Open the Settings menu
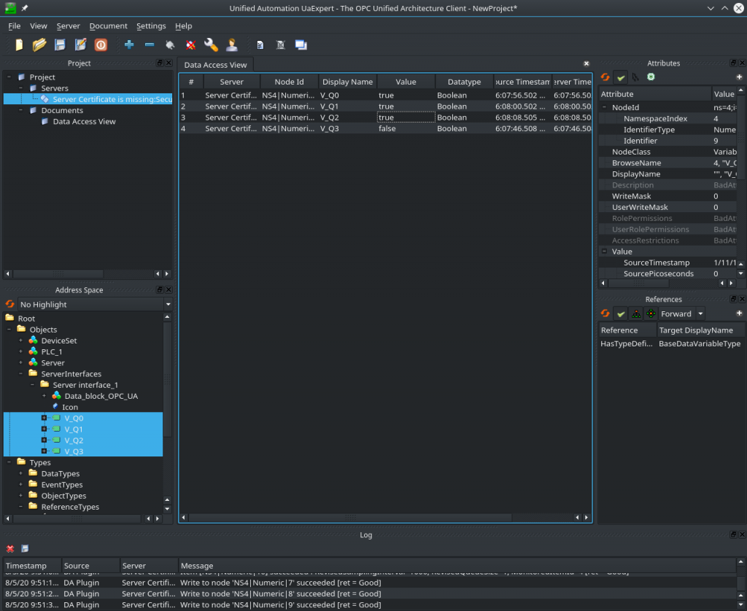The height and width of the screenshot is (611, 747). pos(151,26)
